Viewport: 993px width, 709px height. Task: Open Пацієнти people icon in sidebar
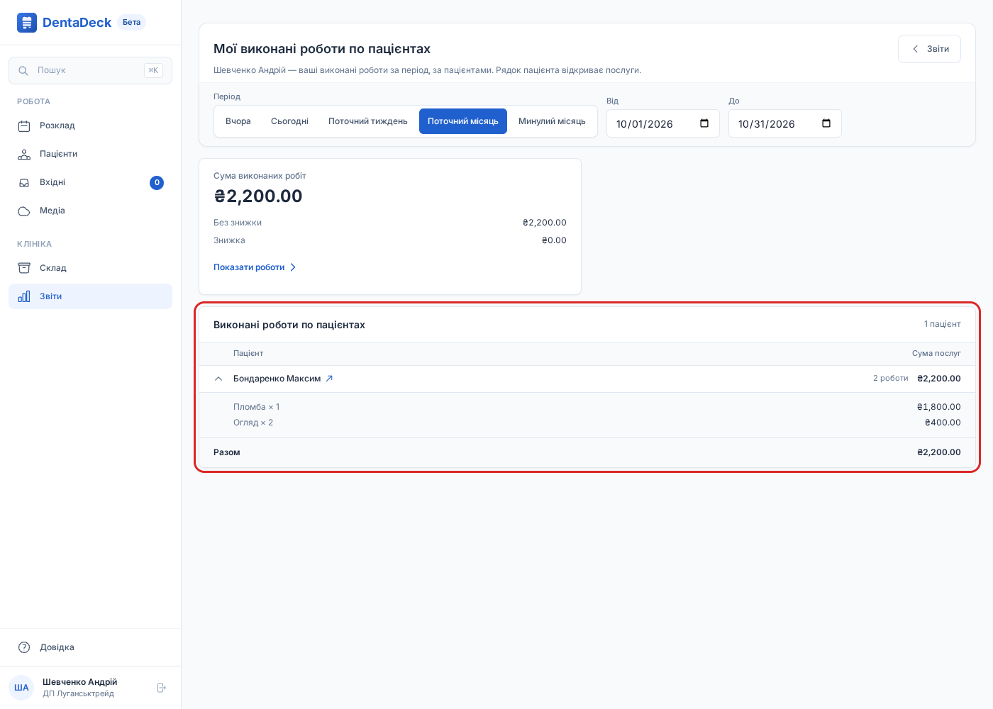pos(24,155)
